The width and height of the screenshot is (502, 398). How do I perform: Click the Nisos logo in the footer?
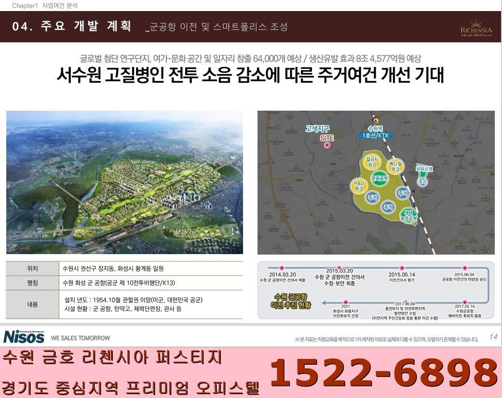(x=24, y=337)
